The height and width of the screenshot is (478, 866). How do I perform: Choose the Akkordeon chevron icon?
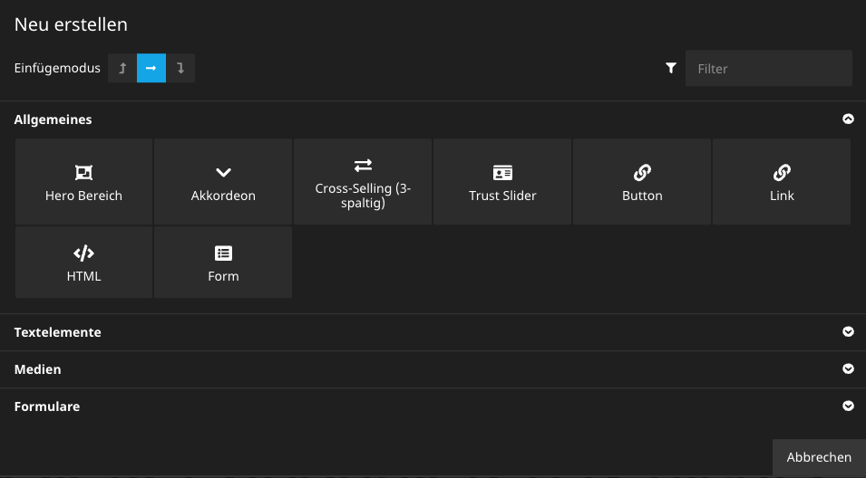[223, 172]
